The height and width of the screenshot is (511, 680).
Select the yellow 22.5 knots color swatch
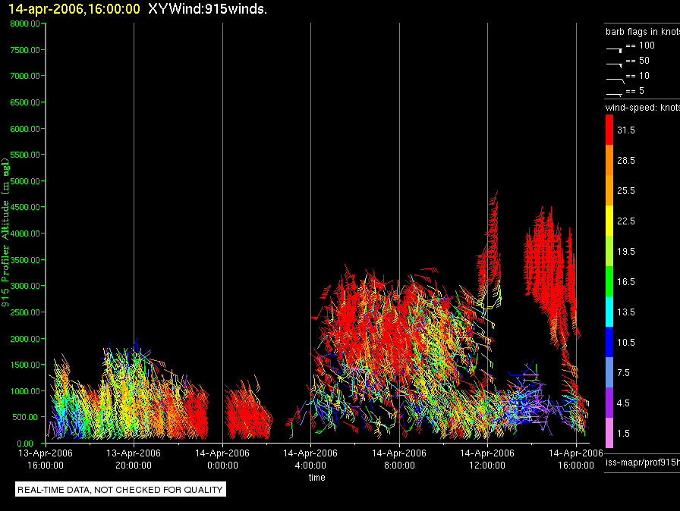pos(609,221)
